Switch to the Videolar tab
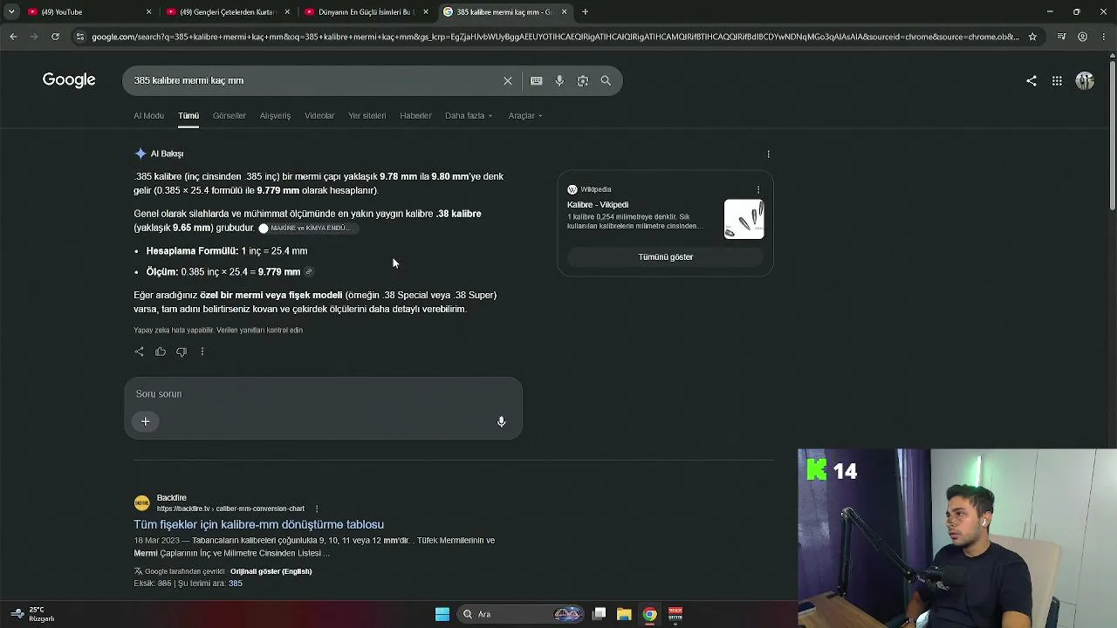The image size is (1117, 628). point(319,116)
